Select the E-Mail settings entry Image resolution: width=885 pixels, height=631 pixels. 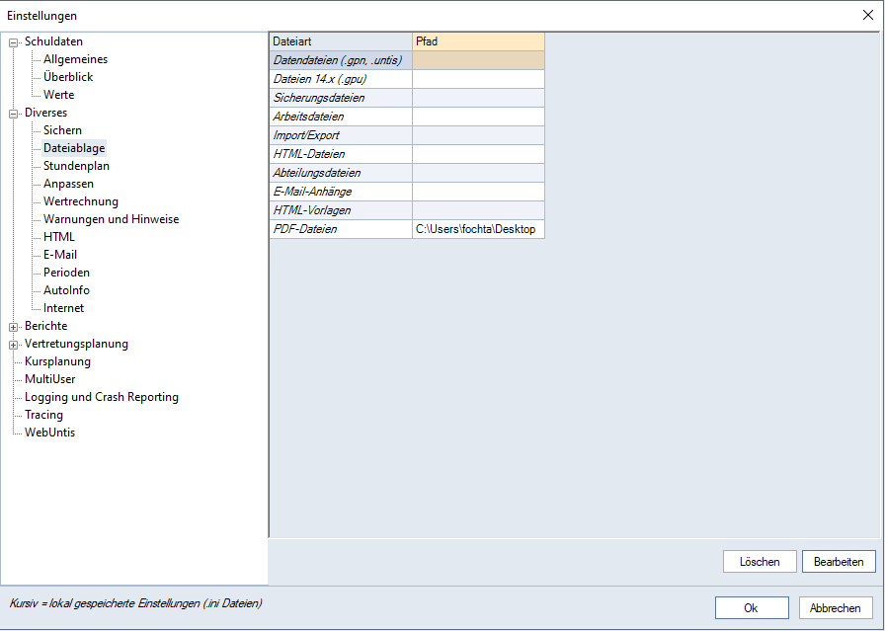click(x=60, y=255)
